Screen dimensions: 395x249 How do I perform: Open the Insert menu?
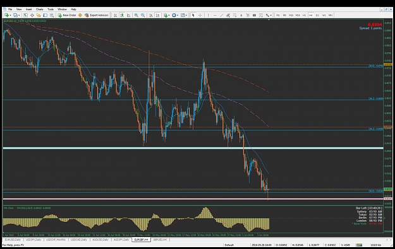(x=28, y=9)
